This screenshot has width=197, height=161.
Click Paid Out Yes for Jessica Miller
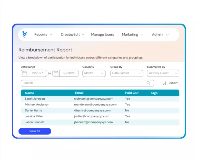click(x=127, y=116)
